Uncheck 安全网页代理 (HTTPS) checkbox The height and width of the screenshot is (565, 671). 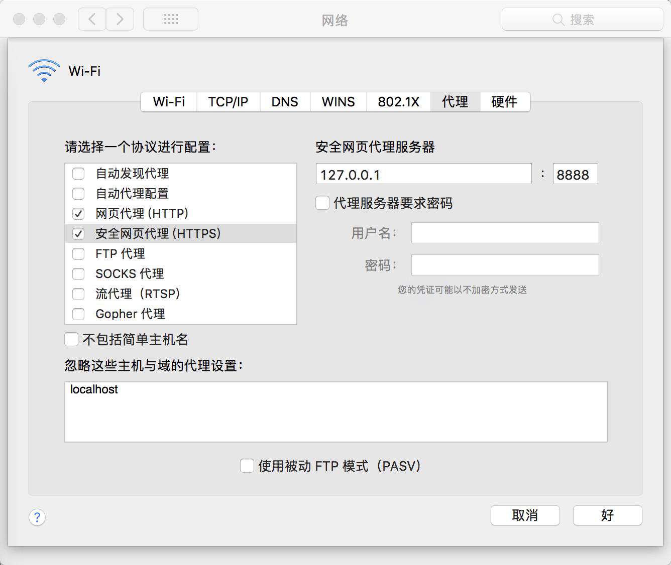point(78,234)
